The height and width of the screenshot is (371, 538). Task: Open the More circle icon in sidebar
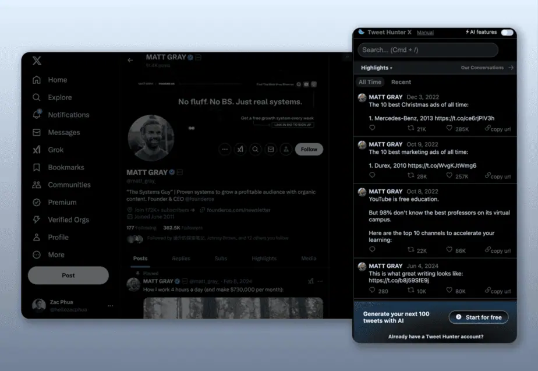(x=36, y=255)
